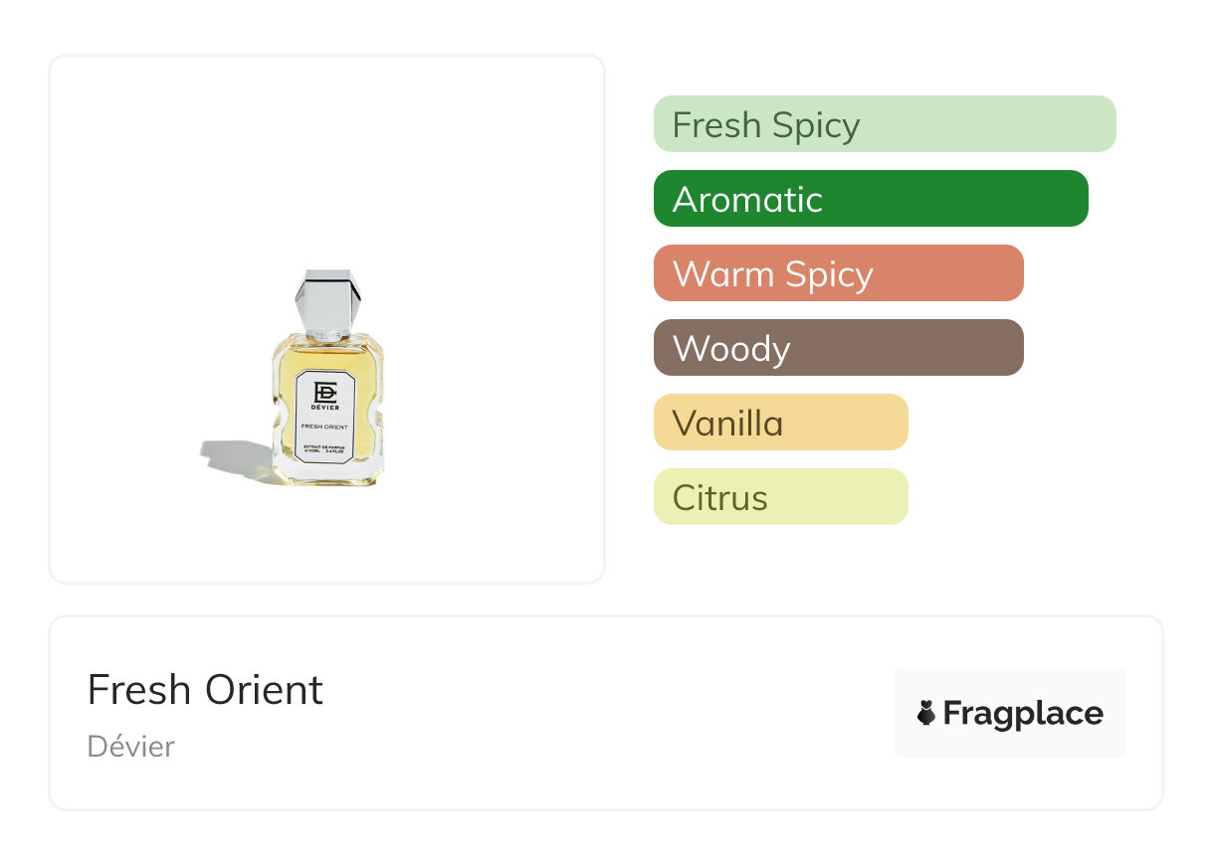The height and width of the screenshot is (859, 1212).
Task: Open the Dévier brand name below the title
Action: point(130,747)
